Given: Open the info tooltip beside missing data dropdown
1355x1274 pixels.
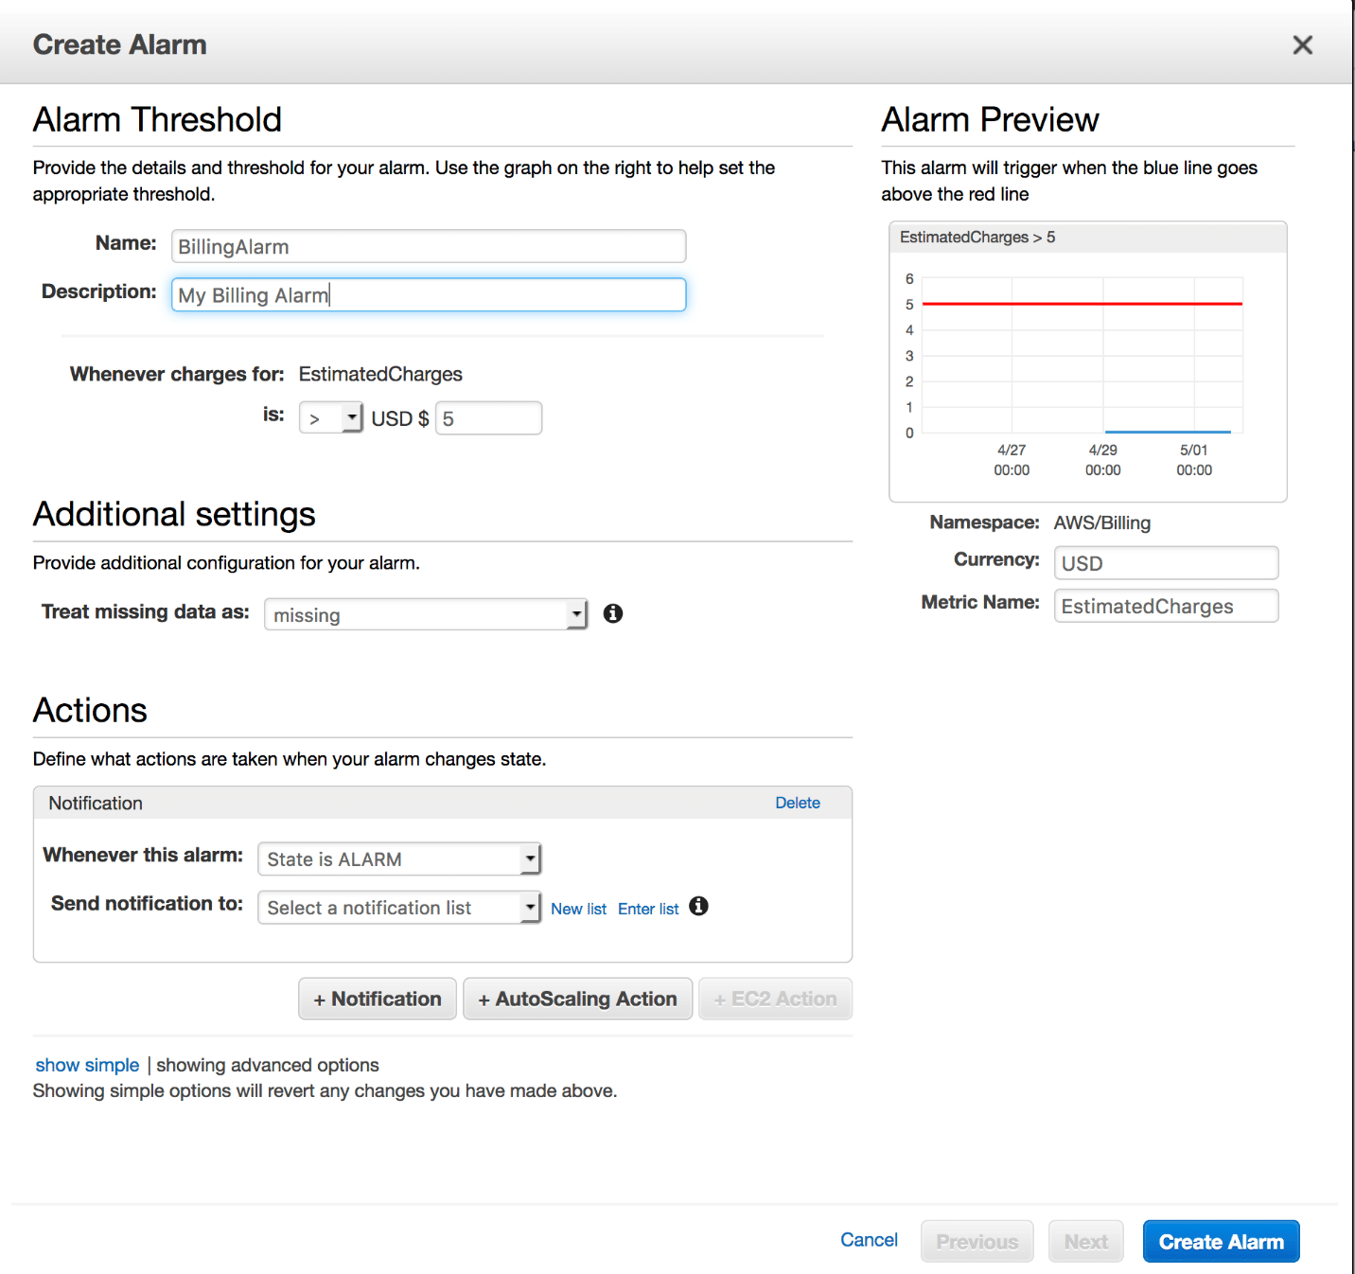Looking at the screenshot, I should pos(612,613).
